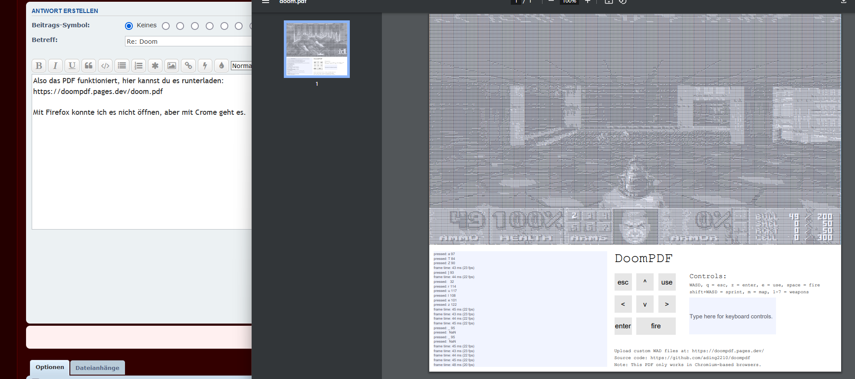Click the fire button in DoomPDF

click(x=656, y=326)
